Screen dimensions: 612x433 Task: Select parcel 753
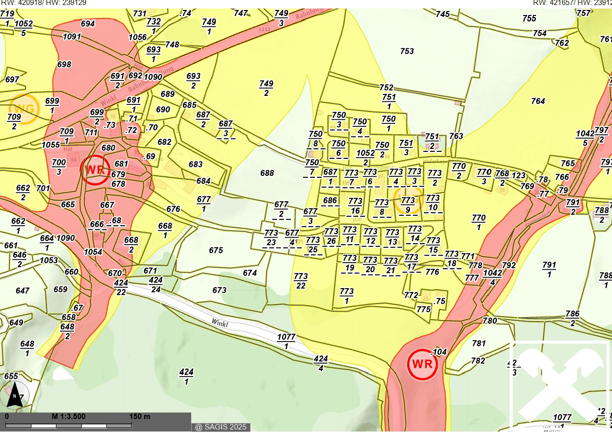(407, 51)
